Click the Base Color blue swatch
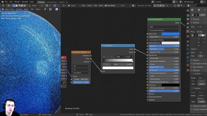The height and width of the screenshot is (116, 207). (170, 34)
